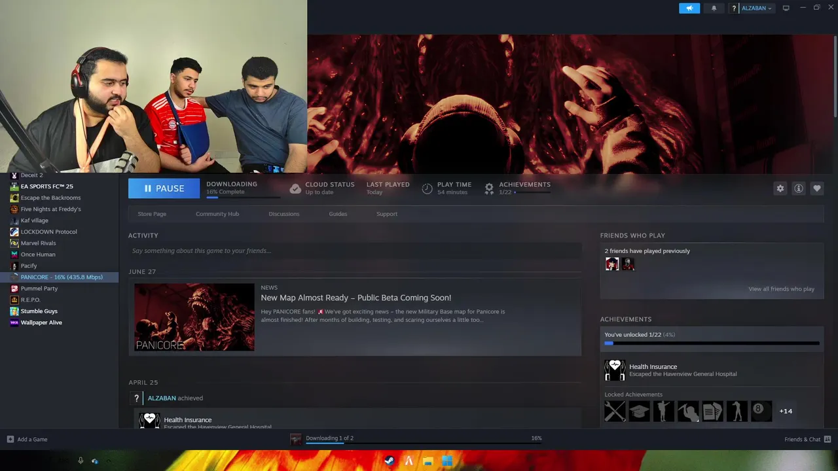Open the Military Base news thumbnail
Viewport: 838px width, 471px height.
(194, 317)
